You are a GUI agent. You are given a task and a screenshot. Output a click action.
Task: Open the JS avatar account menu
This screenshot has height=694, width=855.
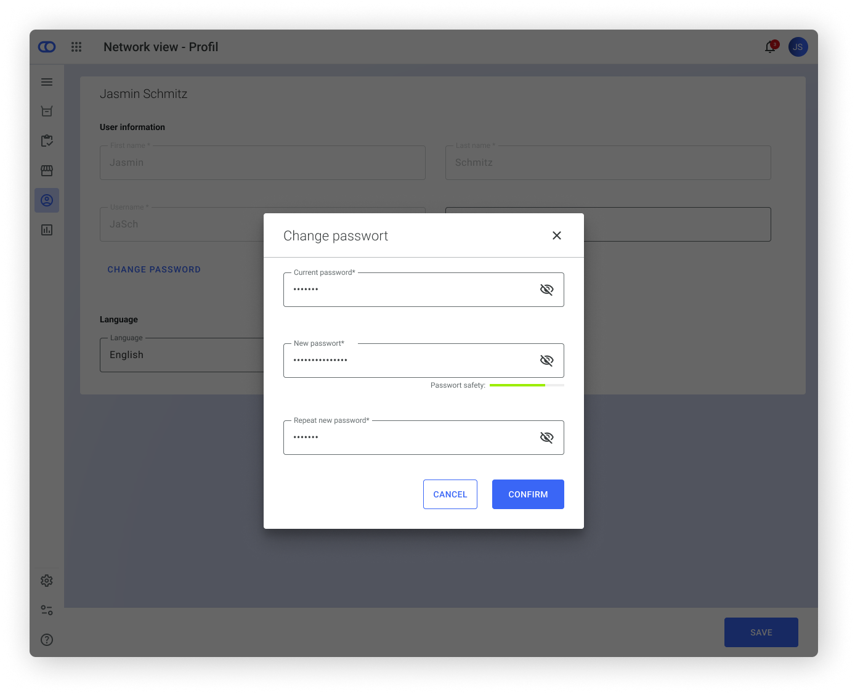(798, 47)
